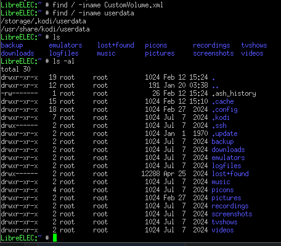Click the "total 30" line
281x246 pixels.
(15, 69)
